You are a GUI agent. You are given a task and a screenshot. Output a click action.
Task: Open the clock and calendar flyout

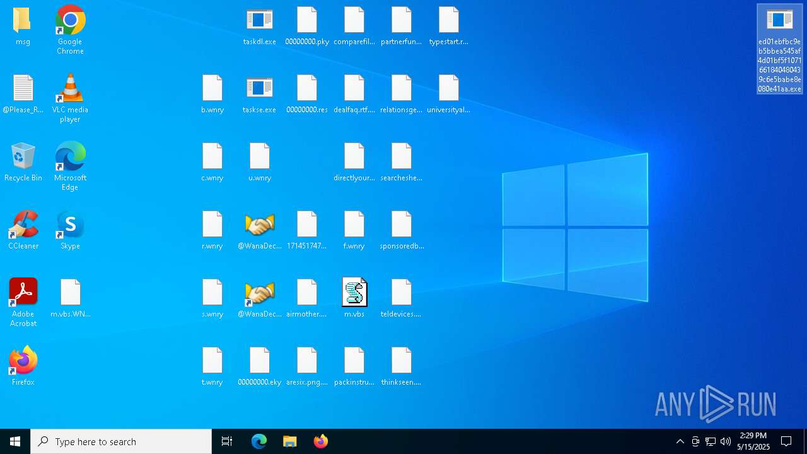click(753, 441)
